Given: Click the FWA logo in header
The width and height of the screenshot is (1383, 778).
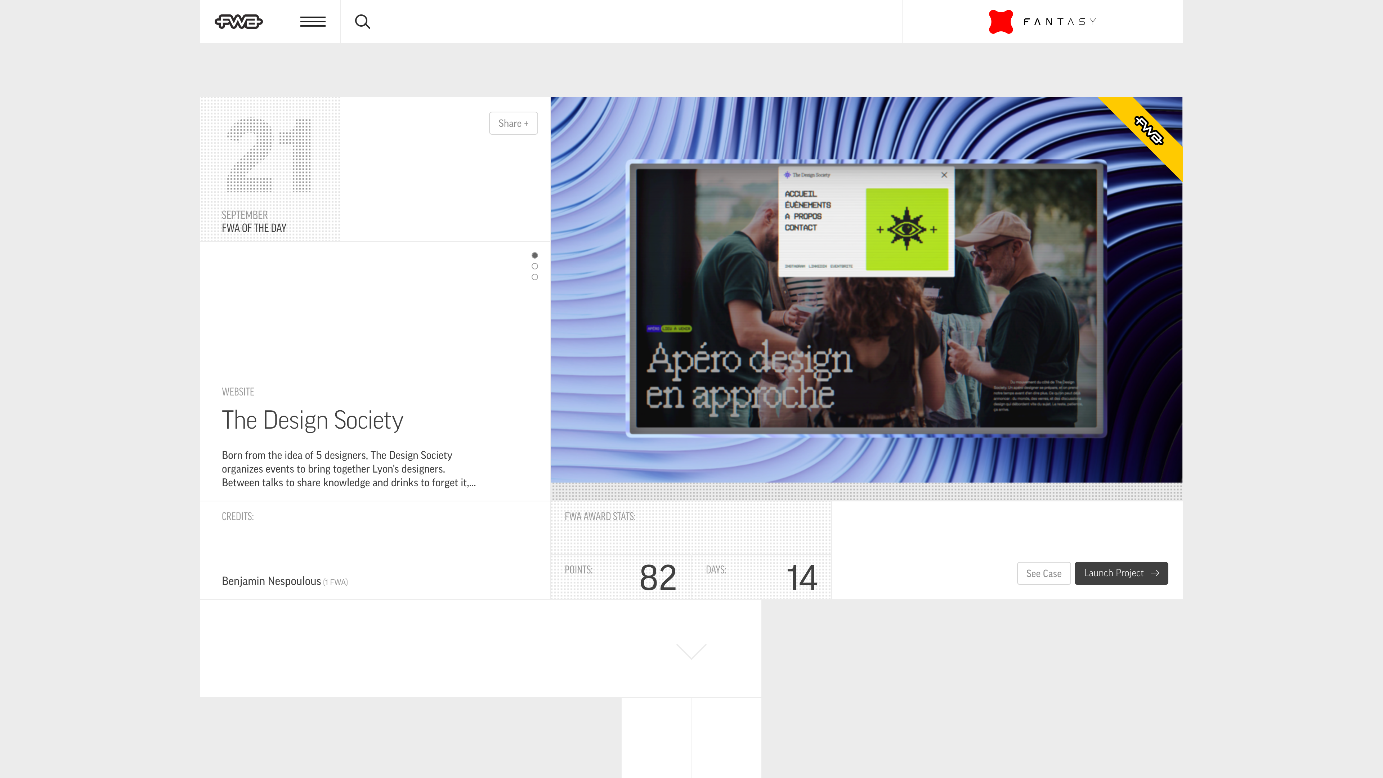Looking at the screenshot, I should (238, 22).
